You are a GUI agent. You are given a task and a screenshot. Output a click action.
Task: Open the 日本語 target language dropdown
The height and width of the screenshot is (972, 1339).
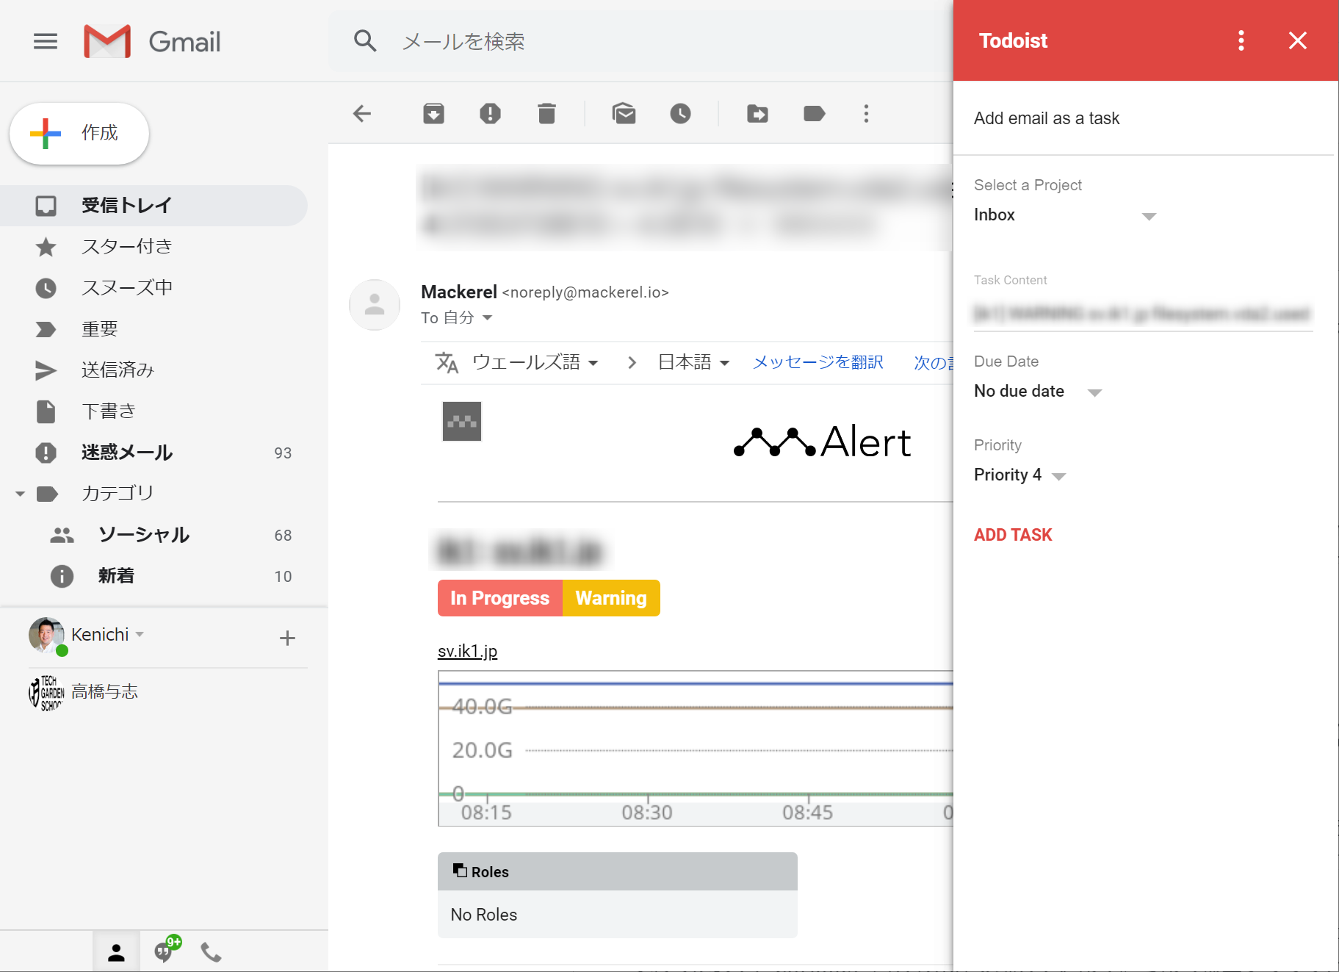pos(693,362)
